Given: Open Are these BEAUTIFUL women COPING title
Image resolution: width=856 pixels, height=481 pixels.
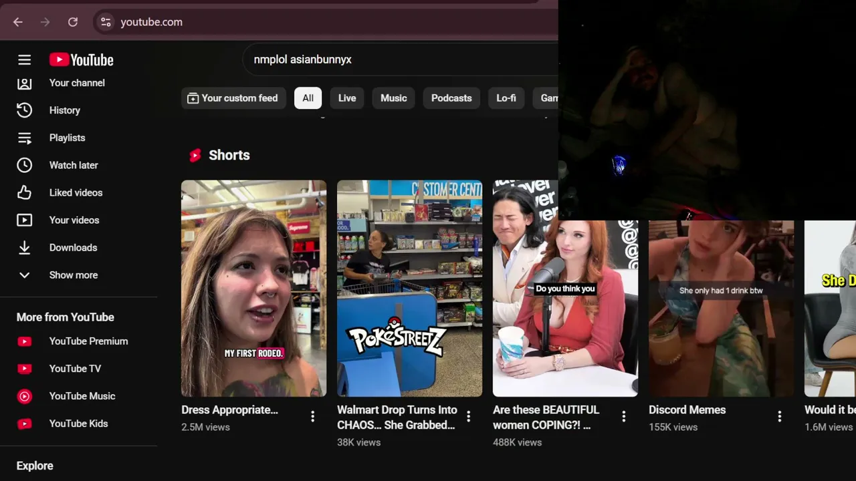Looking at the screenshot, I should tap(546, 418).
